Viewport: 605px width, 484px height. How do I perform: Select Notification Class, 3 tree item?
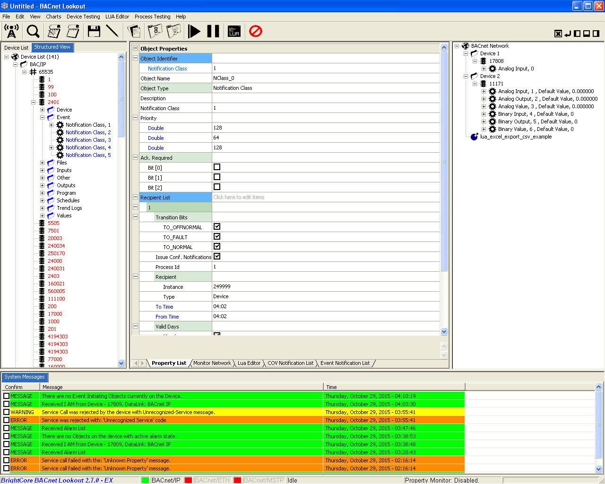[88, 140]
